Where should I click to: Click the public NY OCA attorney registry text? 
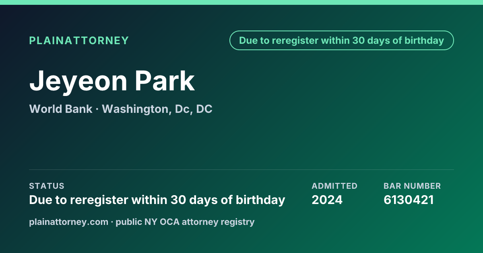[x=185, y=222]
